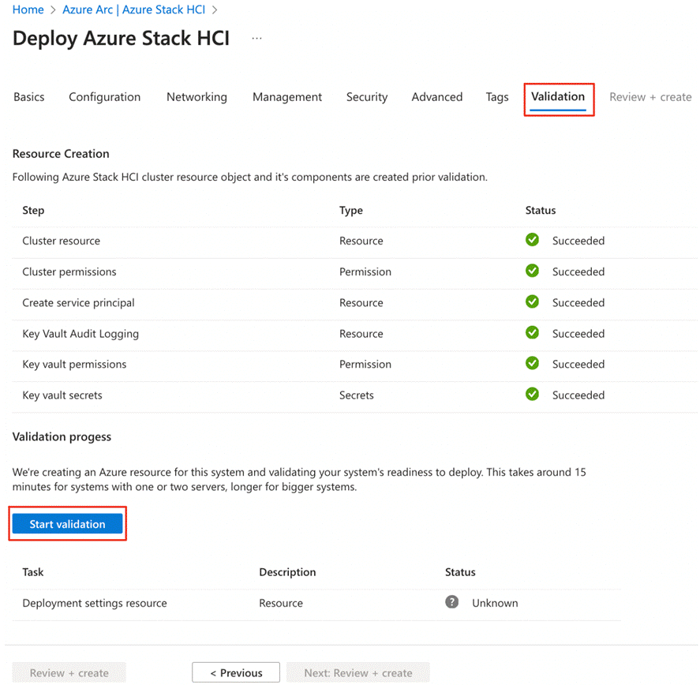Click the Validation tab
The width and height of the screenshot is (700, 685).
(x=558, y=96)
